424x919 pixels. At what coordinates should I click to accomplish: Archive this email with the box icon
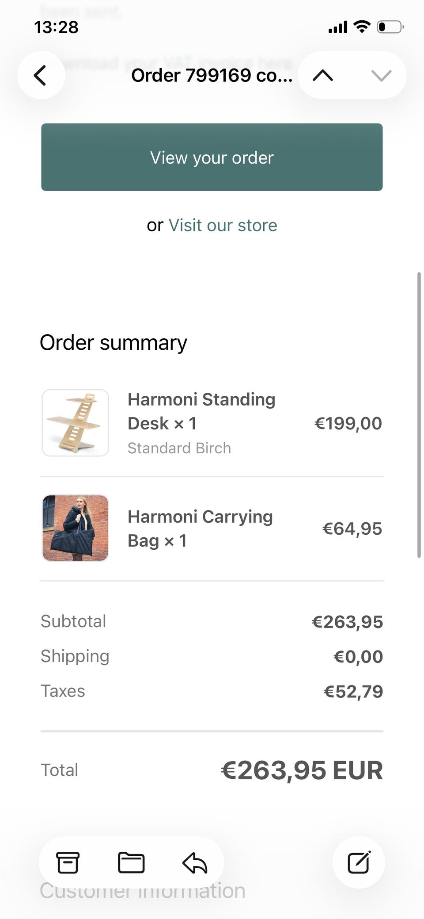tap(68, 862)
